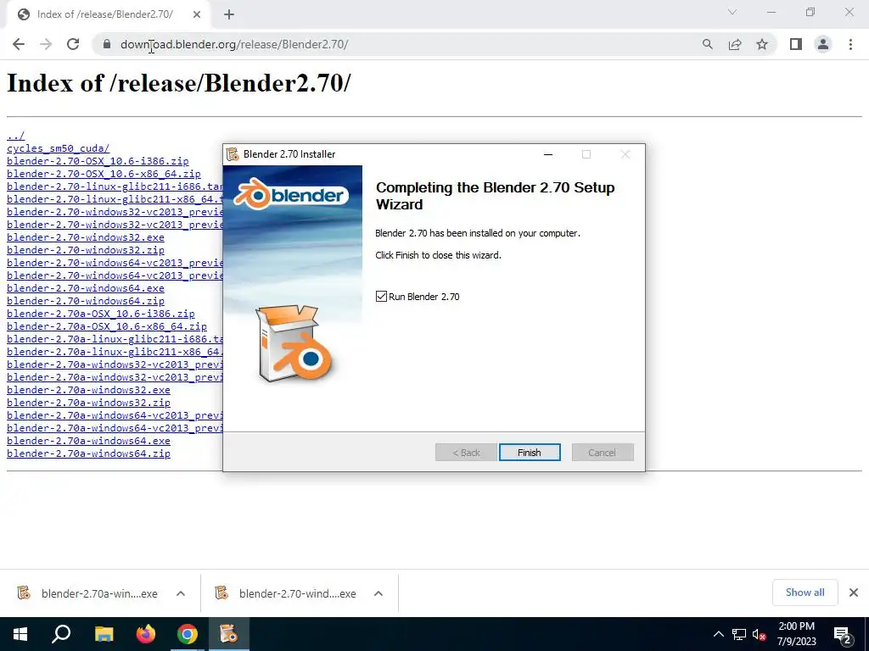Download blender-2.70-windows64.exe

click(86, 288)
